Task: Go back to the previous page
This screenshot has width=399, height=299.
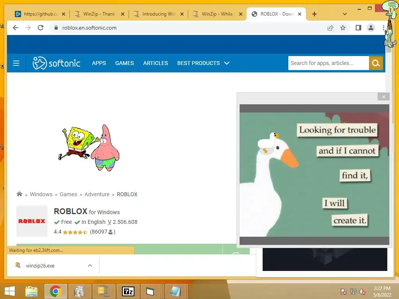Action: tap(16, 28)
